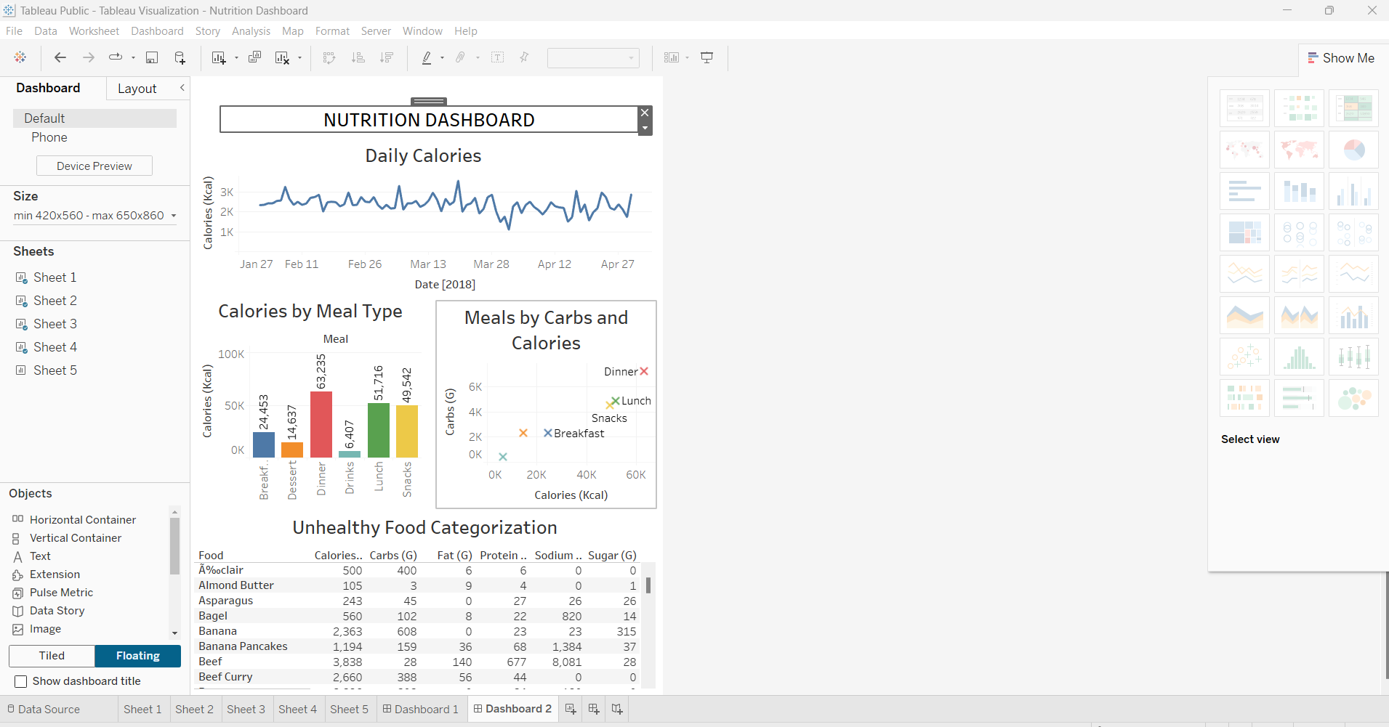
Task: Select pie chart in Show Me
Action: click(1353, 150)
